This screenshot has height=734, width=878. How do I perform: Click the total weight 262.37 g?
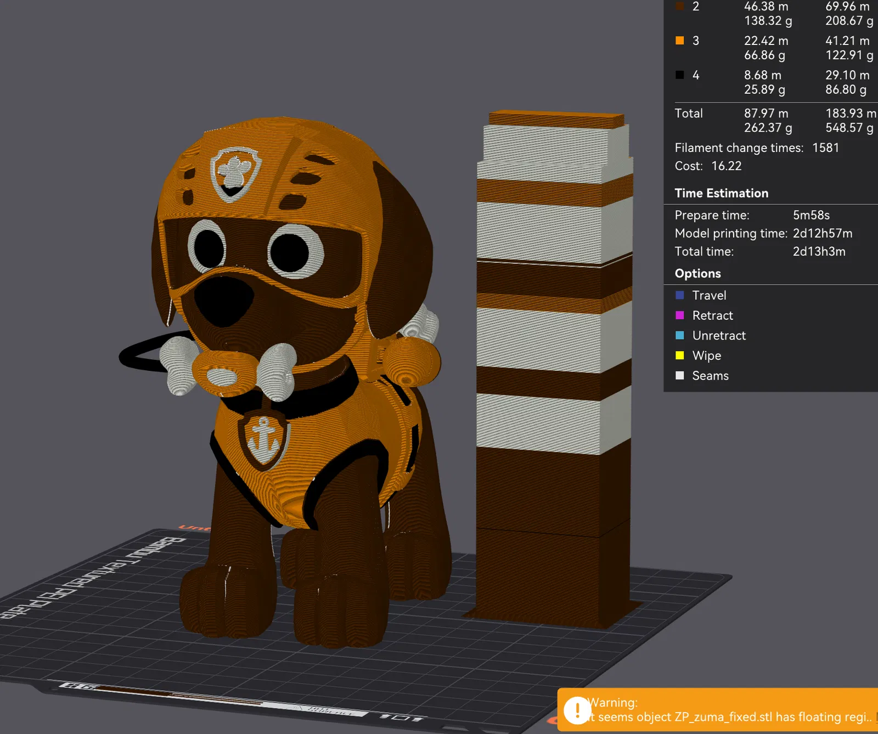(768, 128)
